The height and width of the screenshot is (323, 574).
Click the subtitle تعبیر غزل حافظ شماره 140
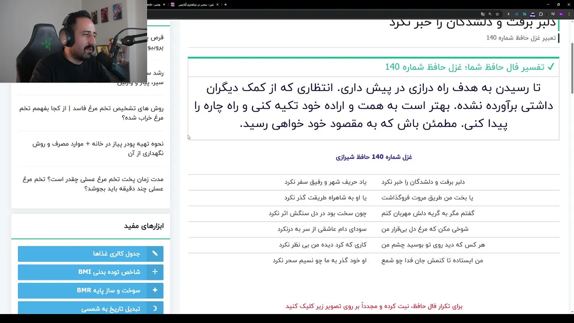[x=521, y=38]
